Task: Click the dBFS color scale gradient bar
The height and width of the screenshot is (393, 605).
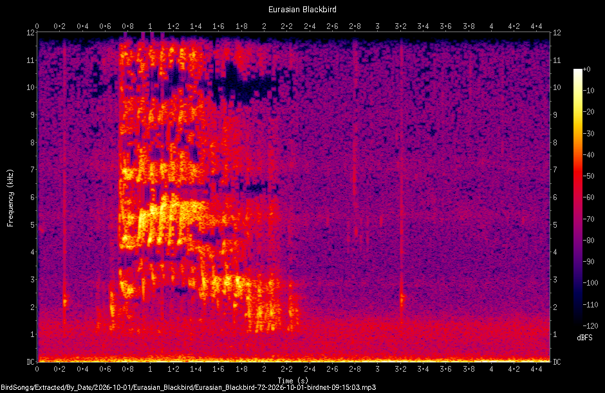Action: click(x=577, y=197)
